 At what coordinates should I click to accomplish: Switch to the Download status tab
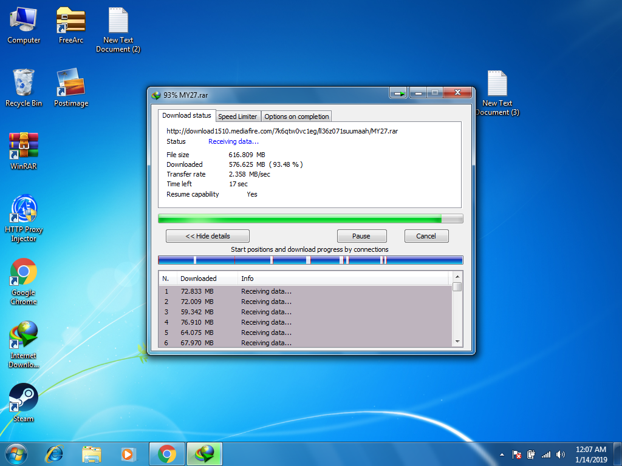coord(187,115)
